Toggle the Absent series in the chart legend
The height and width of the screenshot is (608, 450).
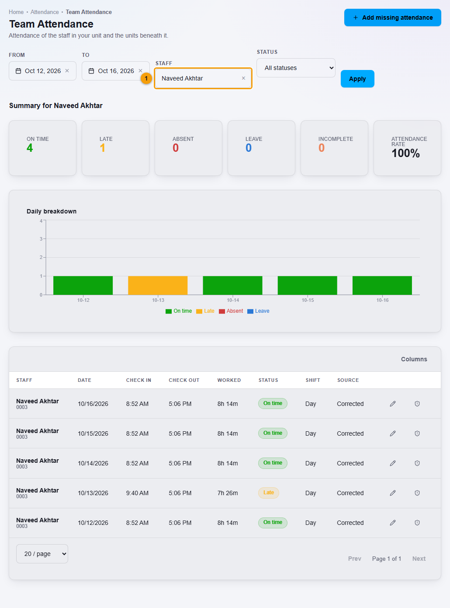(231, 311)
